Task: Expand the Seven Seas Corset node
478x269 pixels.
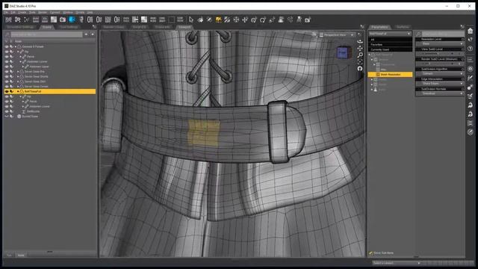Action: (18, 87)
